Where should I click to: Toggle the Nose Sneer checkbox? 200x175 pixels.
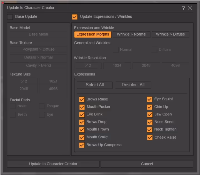pos(150,122)
